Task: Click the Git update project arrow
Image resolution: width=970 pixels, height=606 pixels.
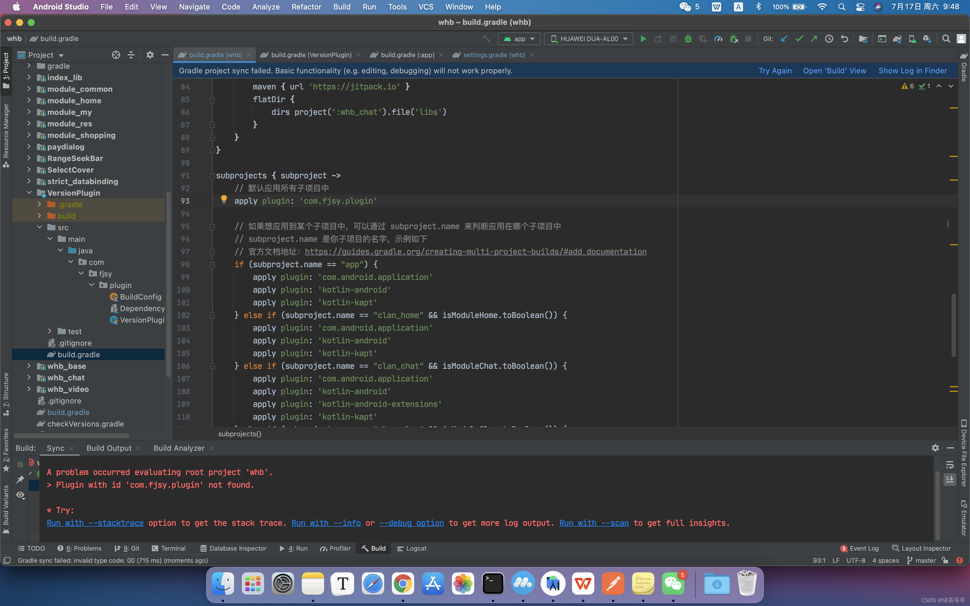Action: (784, 39)
